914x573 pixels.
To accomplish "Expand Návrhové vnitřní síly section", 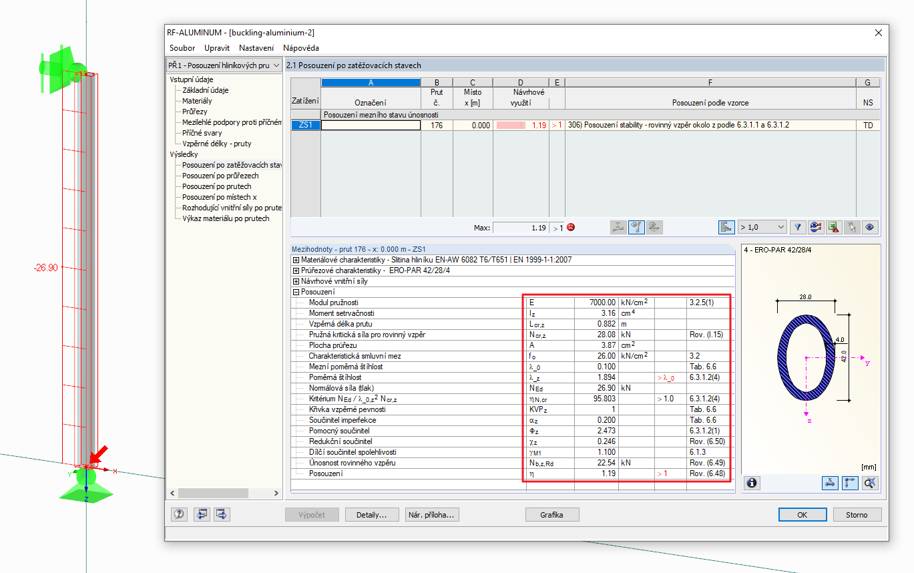I will pyautogui.click(x=296, y=281).
